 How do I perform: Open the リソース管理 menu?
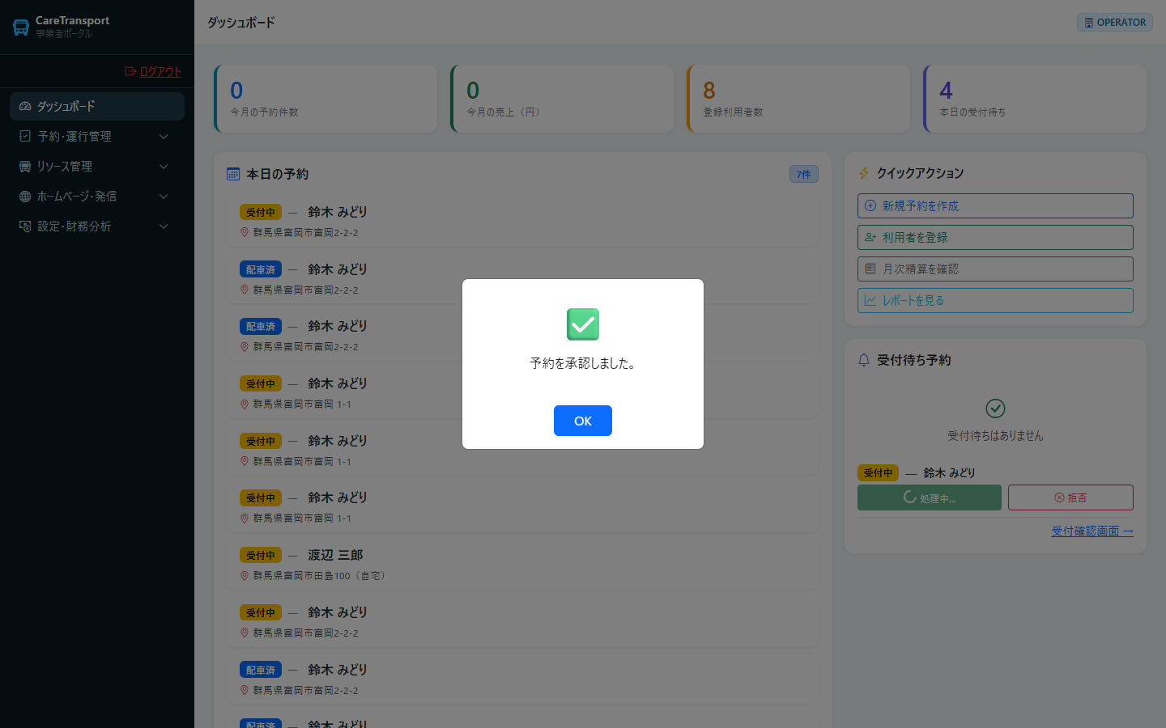(x=97, y=166)
